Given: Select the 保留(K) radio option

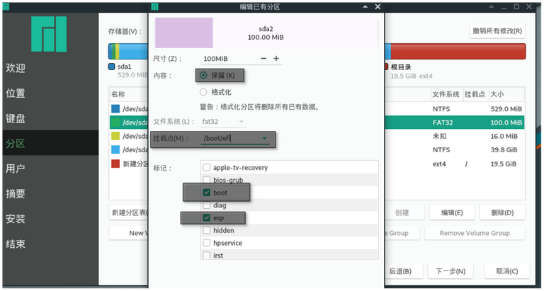Looking at the screenshot, I should (x=204, y=75).
